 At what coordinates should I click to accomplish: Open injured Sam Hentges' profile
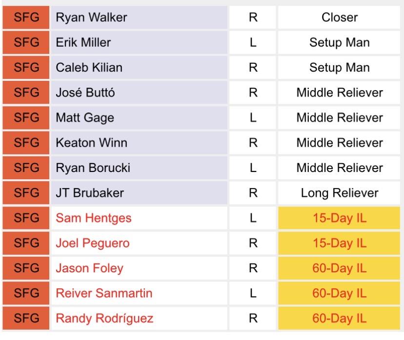[94, 218]
